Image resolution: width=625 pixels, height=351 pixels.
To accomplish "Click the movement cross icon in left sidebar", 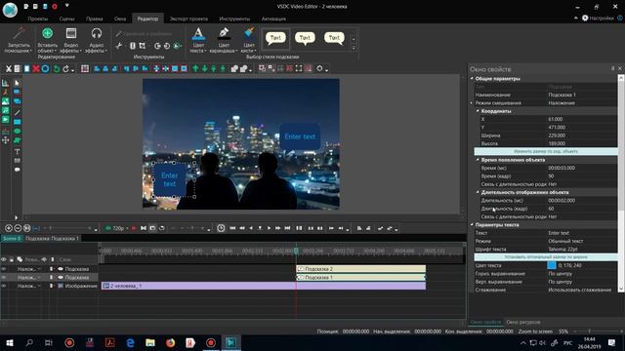I will pyautogui.click(x=5, y=140).
